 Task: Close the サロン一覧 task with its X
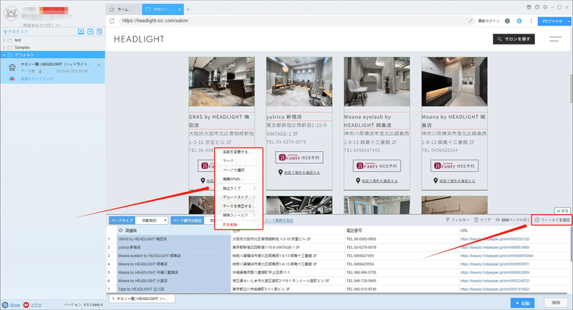(x=99, y=64)
